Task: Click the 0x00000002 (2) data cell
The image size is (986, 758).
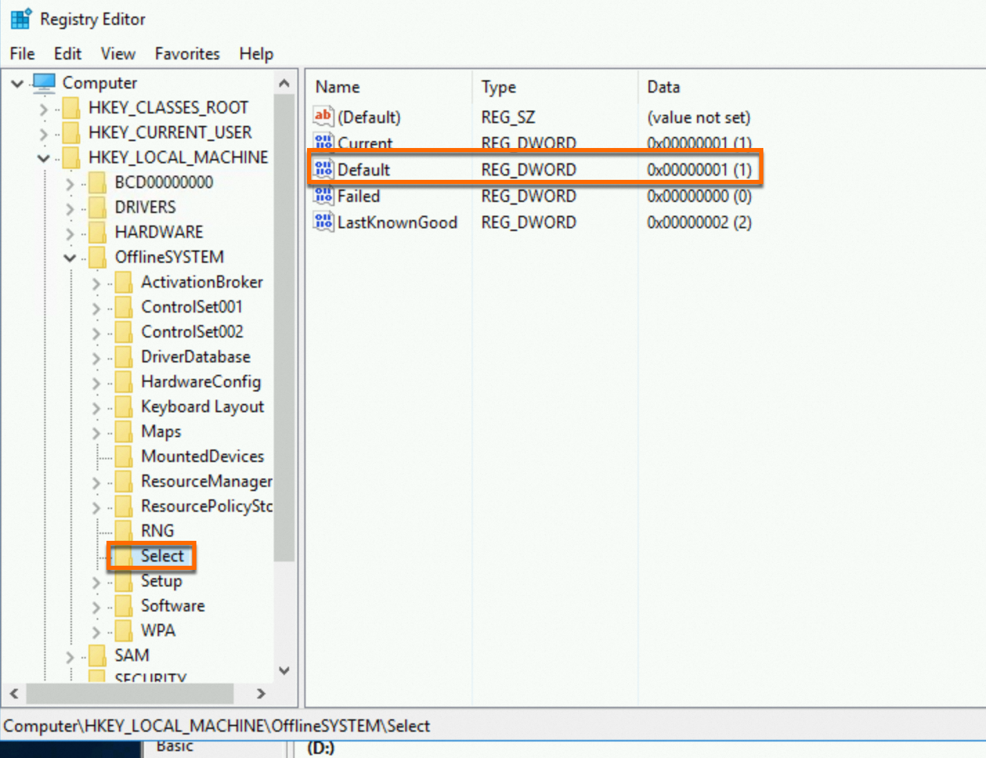Action: pos(699,222)
